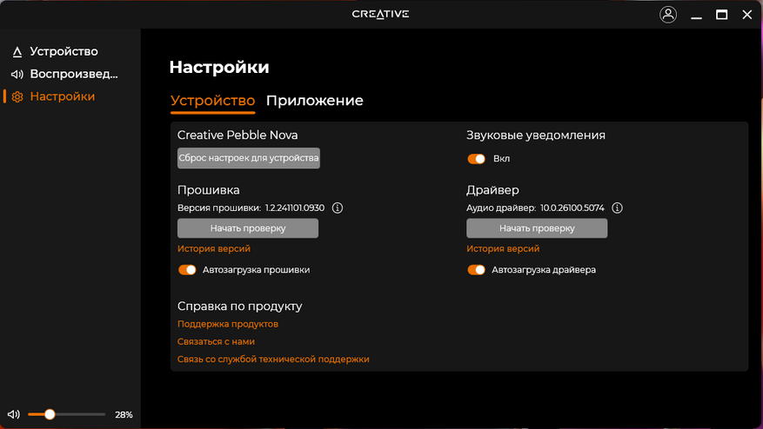763x429 pixels.
Task: Maximize the Creative app window
Action: (x=721, y=15)
